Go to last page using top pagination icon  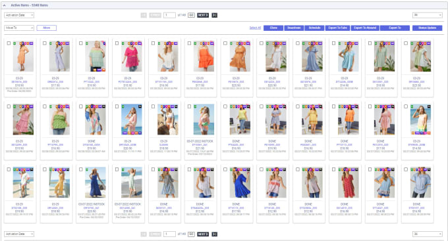[x=214, y=15]
